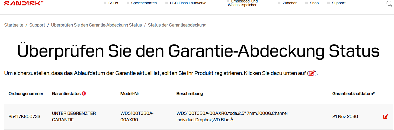Click the Garantiestatus column header
The height and width of the screenshot is (130, 394).
pyautogui.click(x=66, y=94)
